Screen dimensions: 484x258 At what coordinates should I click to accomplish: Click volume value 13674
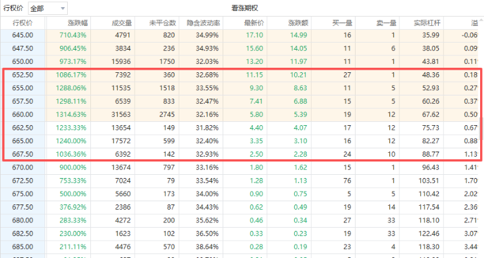point(121,168)
